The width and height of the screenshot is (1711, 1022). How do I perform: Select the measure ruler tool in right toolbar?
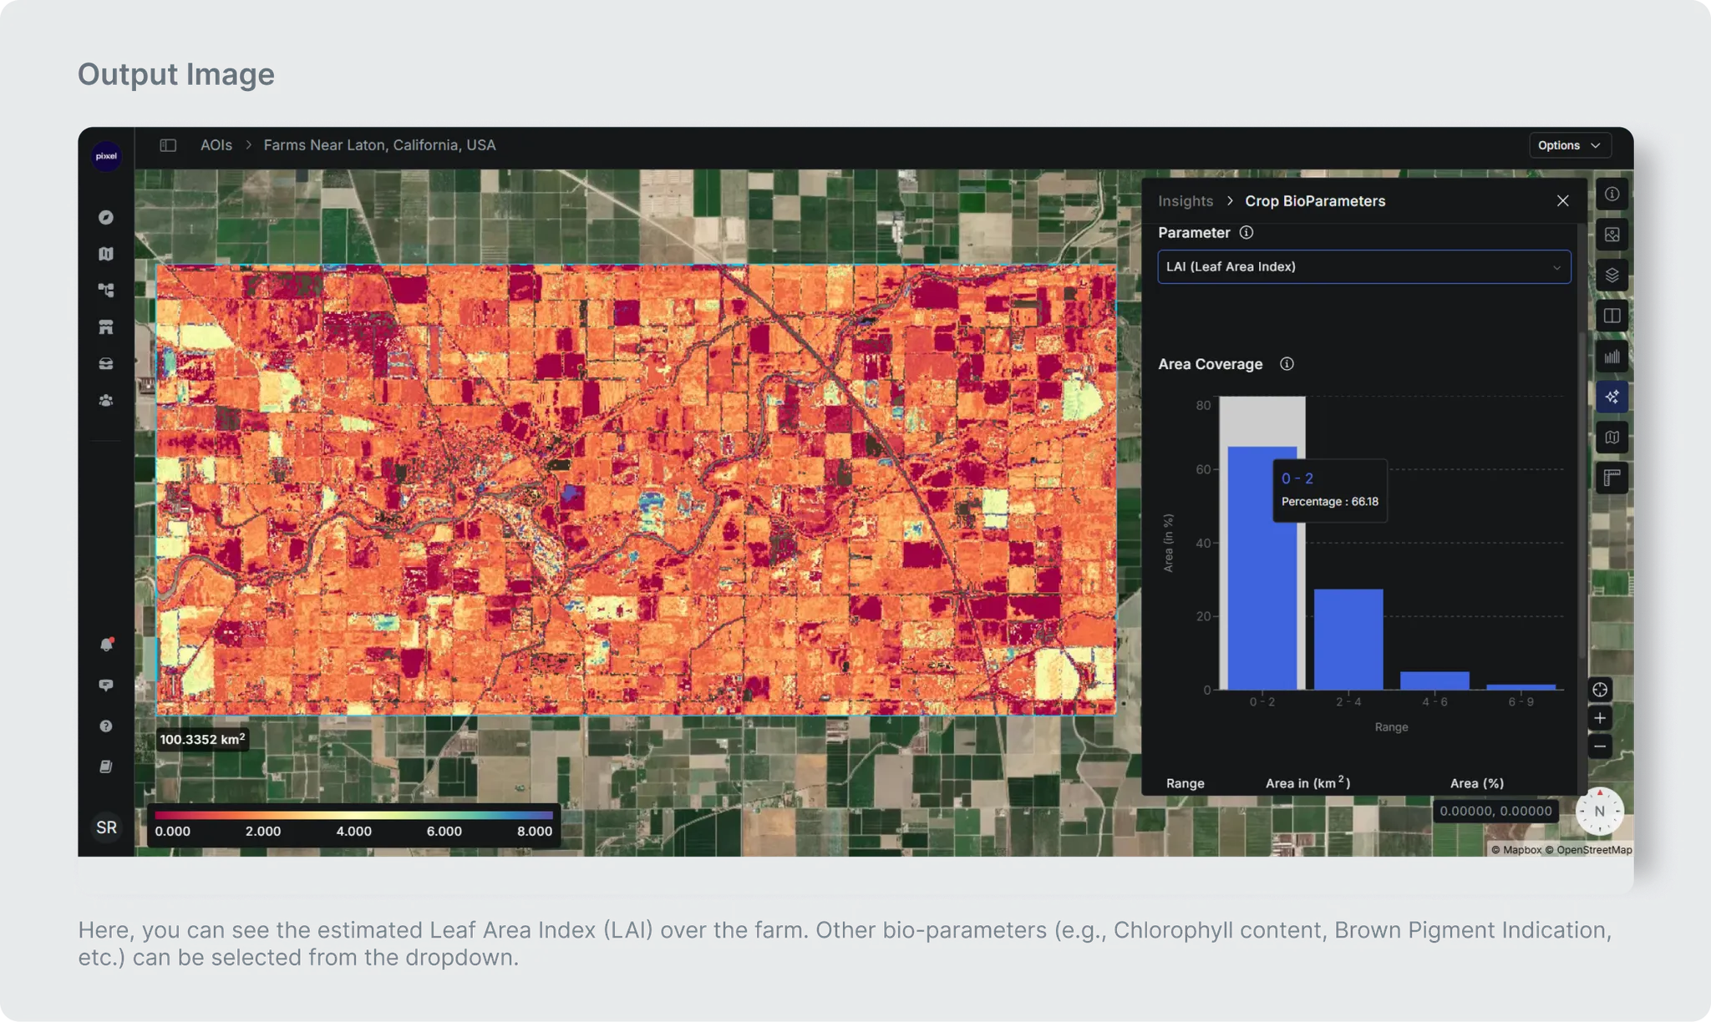tap(1612, 478)
